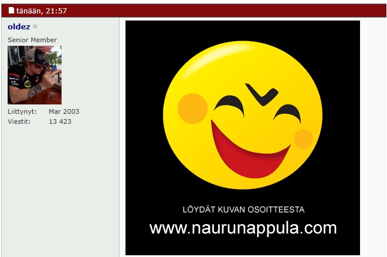Click the V-shaped eyebrow mark on smiley

pos(261,93)
